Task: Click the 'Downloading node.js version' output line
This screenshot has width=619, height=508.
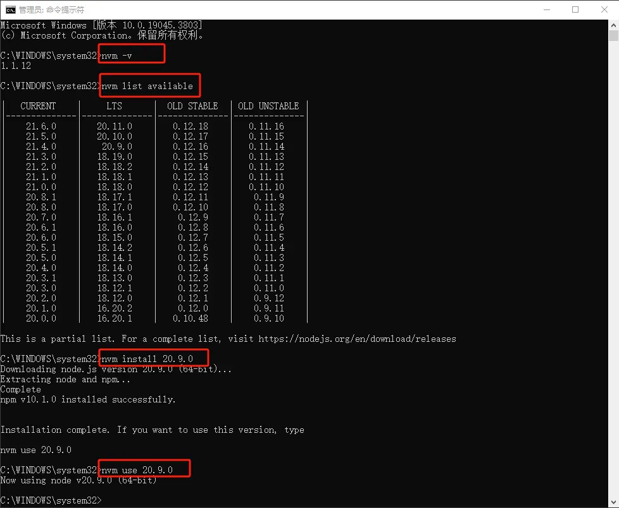Action: (116, 369)
